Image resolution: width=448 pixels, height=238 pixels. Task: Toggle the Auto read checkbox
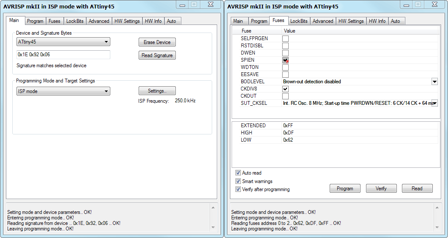(x=238, y=173)
